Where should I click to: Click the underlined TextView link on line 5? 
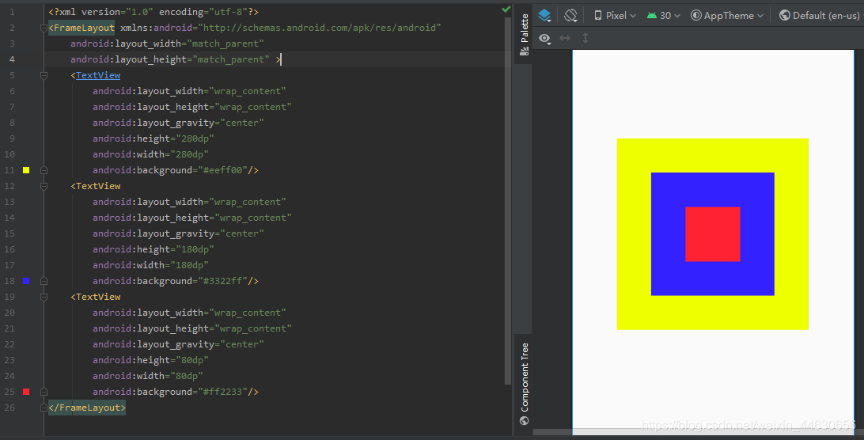coord(98,75)
